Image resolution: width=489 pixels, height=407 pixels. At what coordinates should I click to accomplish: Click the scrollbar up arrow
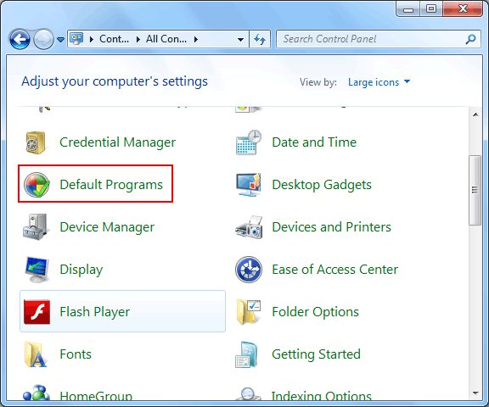(x=475, y=115)
